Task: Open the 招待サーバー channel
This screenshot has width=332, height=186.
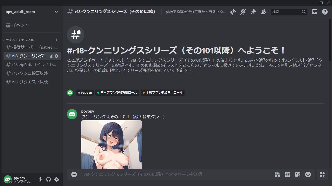Action: (32, 47)
